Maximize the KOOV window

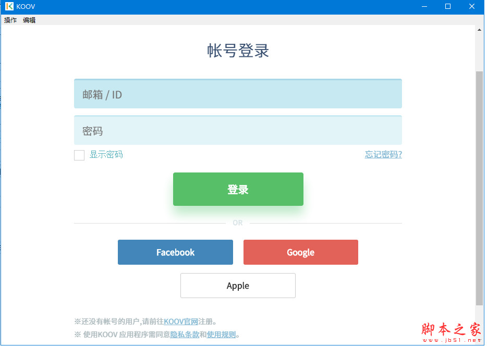(x=448, y=7)
